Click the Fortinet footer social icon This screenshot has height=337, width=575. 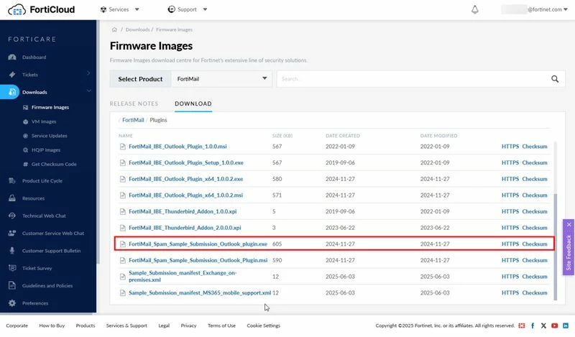click(522, 326)
